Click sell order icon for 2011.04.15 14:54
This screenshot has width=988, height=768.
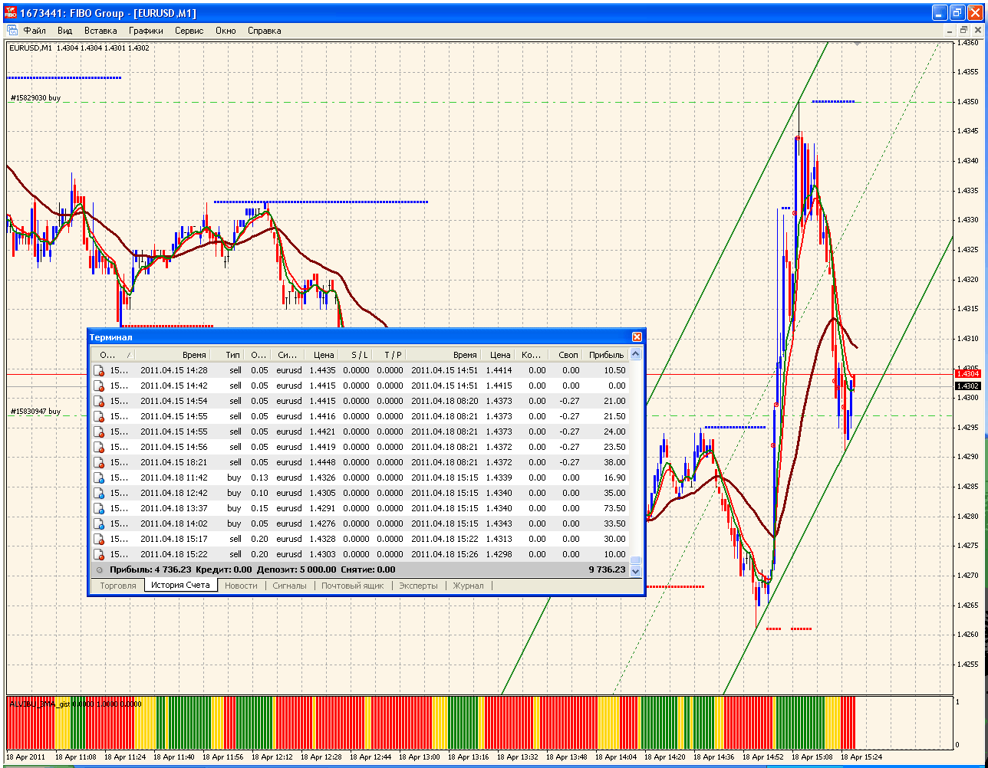click(x=98, y=401)
